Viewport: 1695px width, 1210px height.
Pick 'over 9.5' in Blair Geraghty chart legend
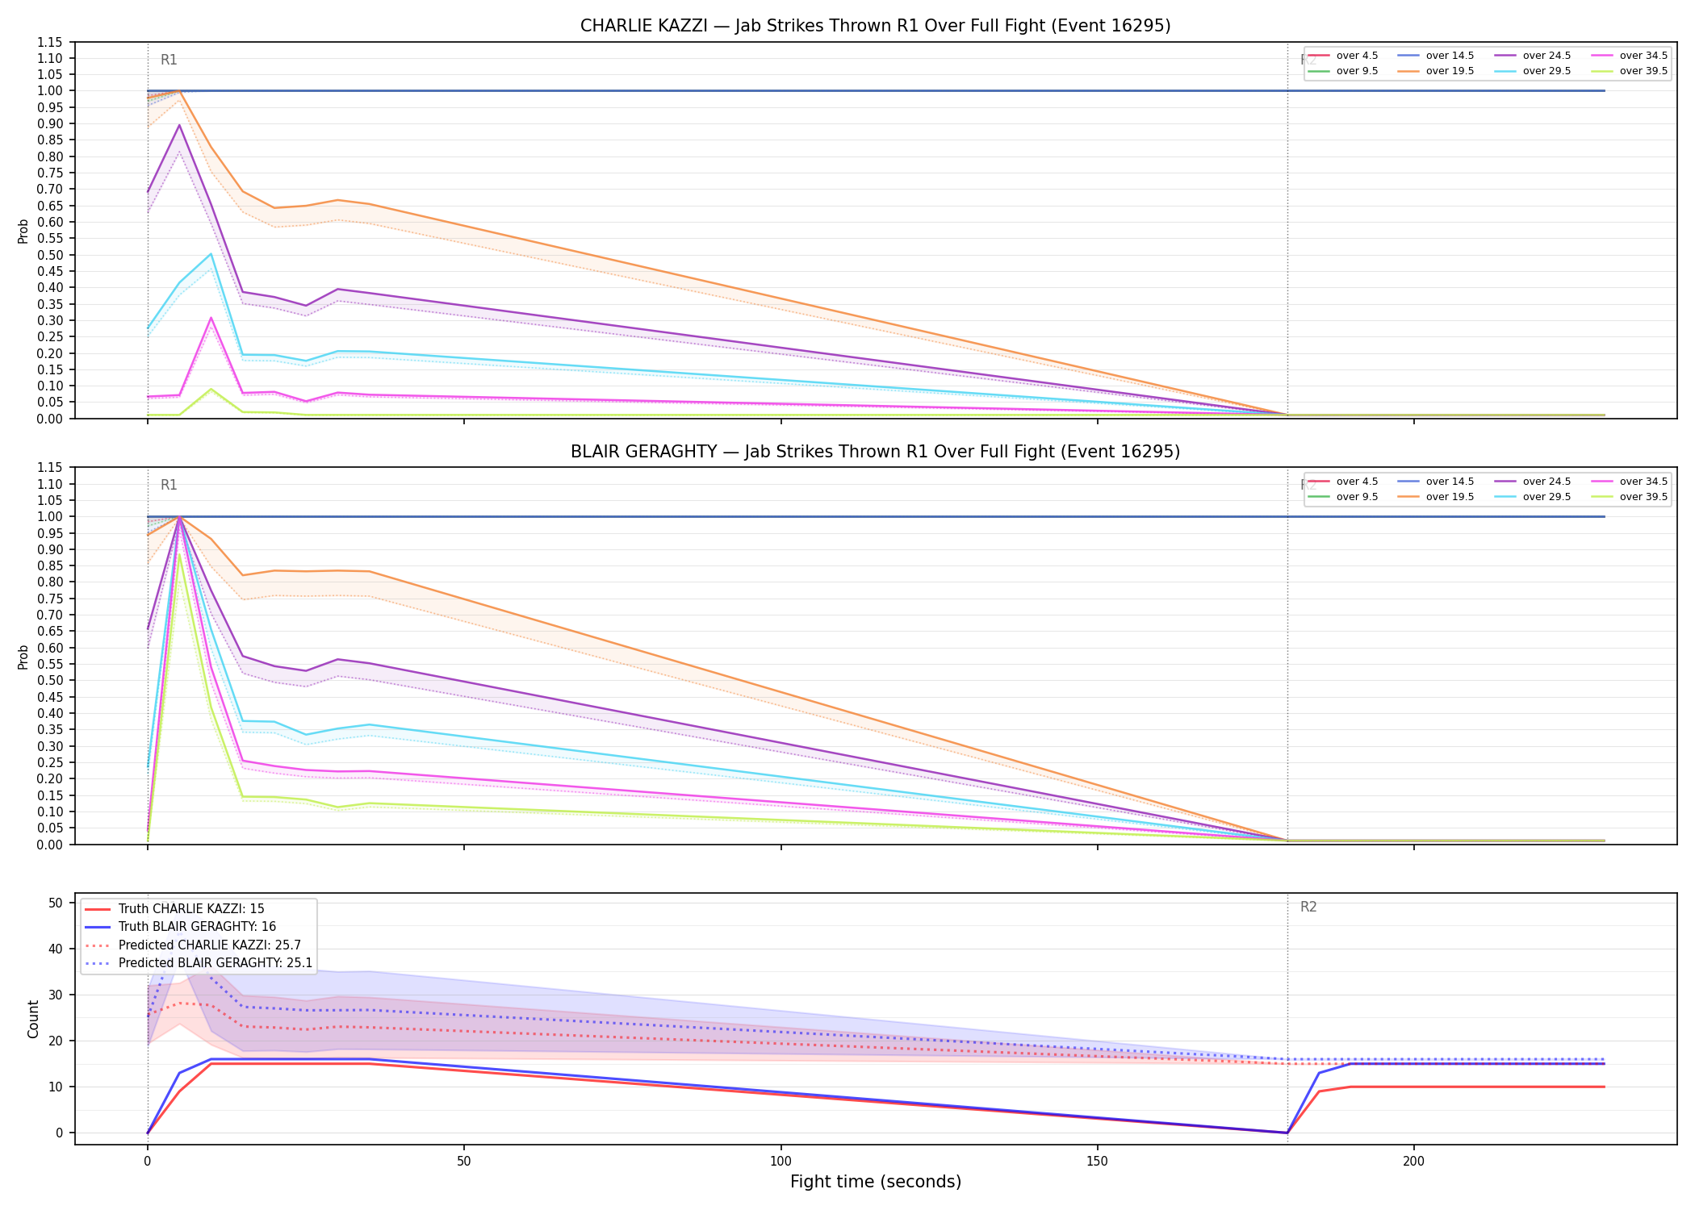coord(1343,497)
